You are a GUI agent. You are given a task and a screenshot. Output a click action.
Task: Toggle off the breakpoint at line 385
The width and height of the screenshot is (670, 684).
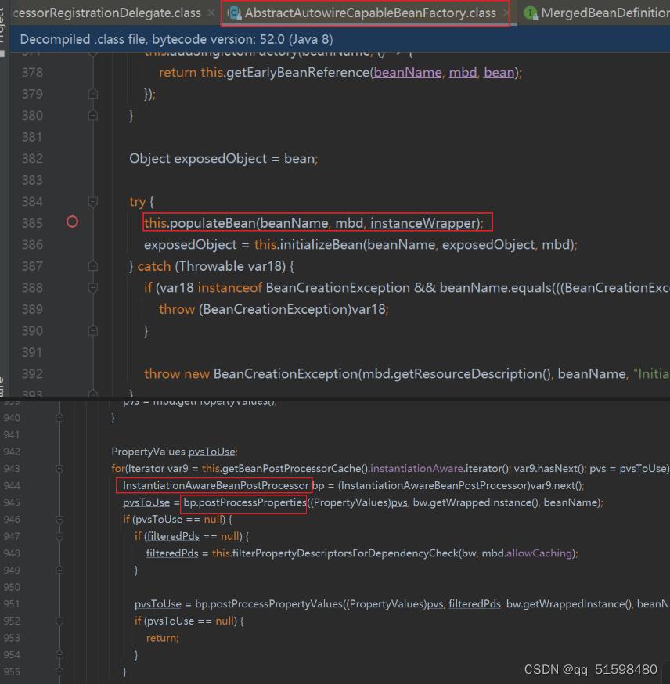click(72, 222)
